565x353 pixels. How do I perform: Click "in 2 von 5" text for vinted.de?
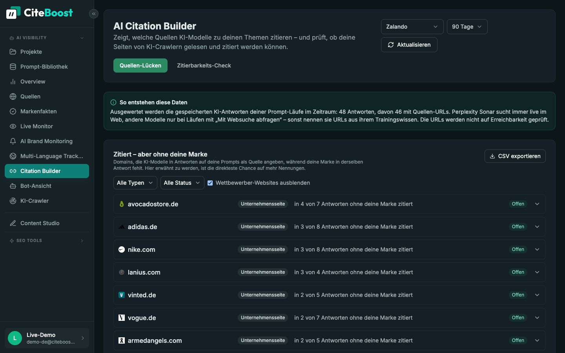point(307,295)
